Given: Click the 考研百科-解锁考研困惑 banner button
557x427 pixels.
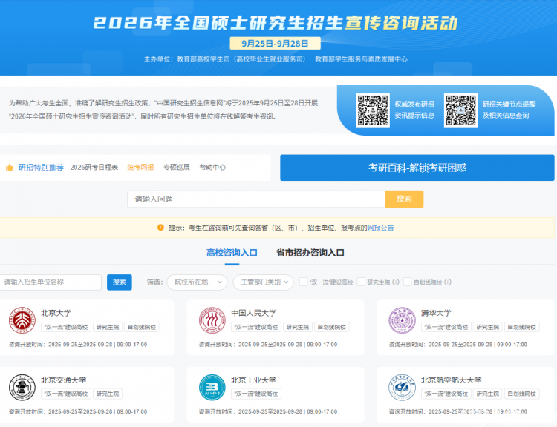Looking at the screenshot, I should click(x=417, y=168).
